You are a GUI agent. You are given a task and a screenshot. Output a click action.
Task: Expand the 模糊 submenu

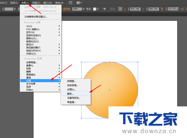coord(41,71)
